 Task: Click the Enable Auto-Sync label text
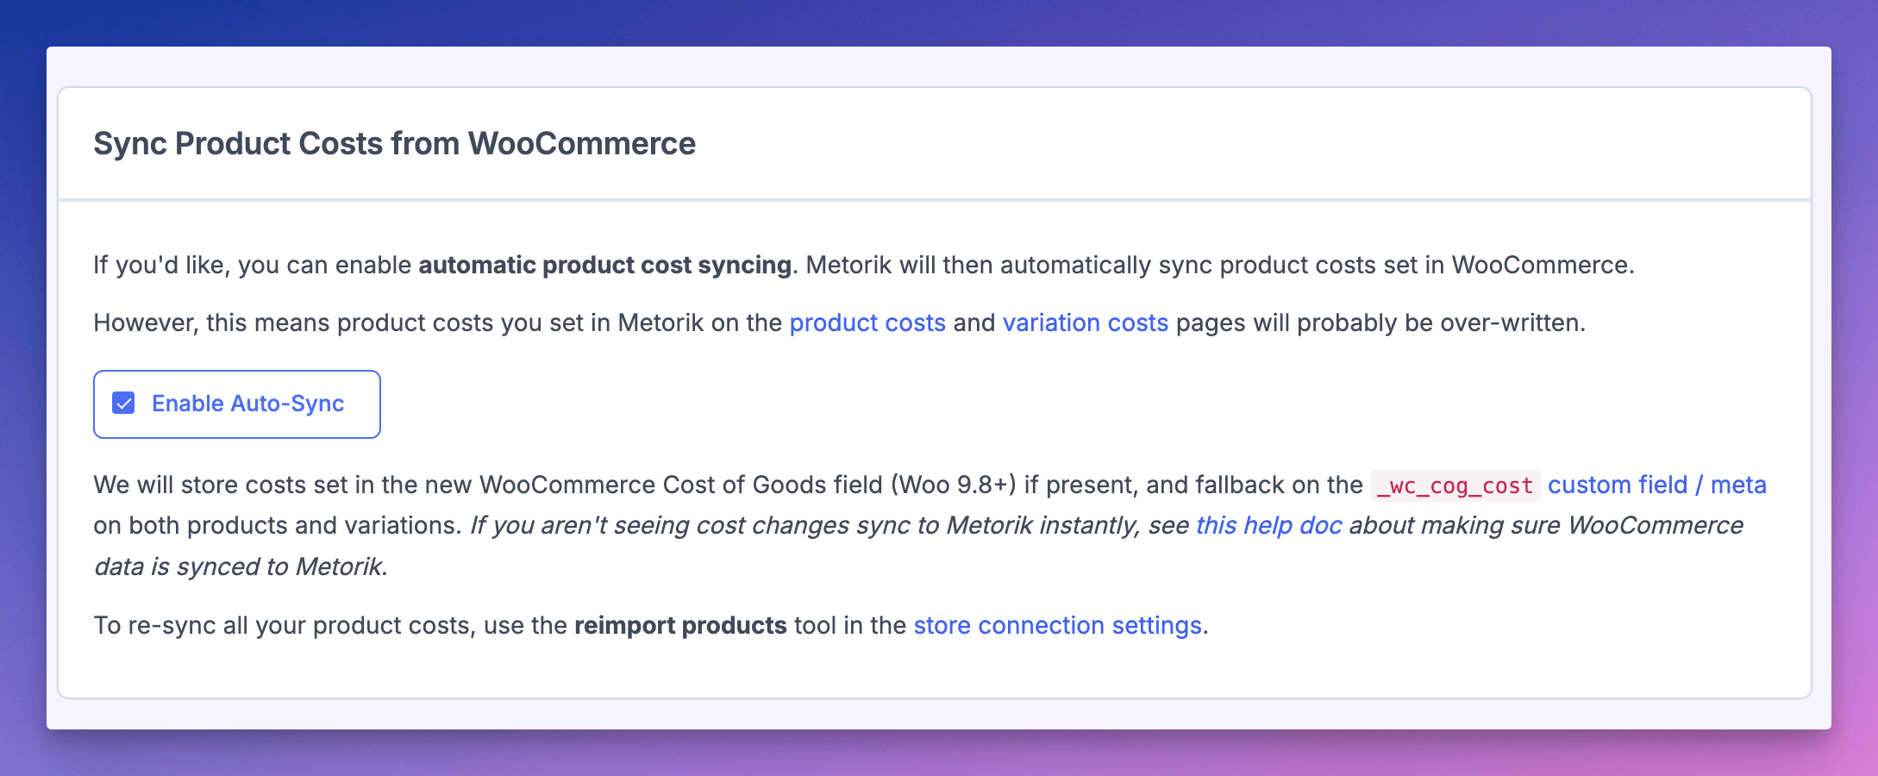pyautogui.click(x=247, y=404)
